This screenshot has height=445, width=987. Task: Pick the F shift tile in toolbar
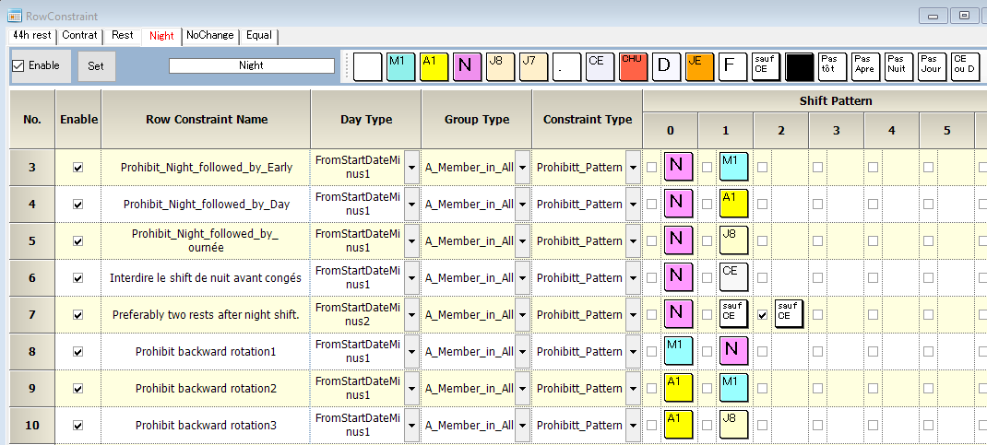click(x=732, y=66)
